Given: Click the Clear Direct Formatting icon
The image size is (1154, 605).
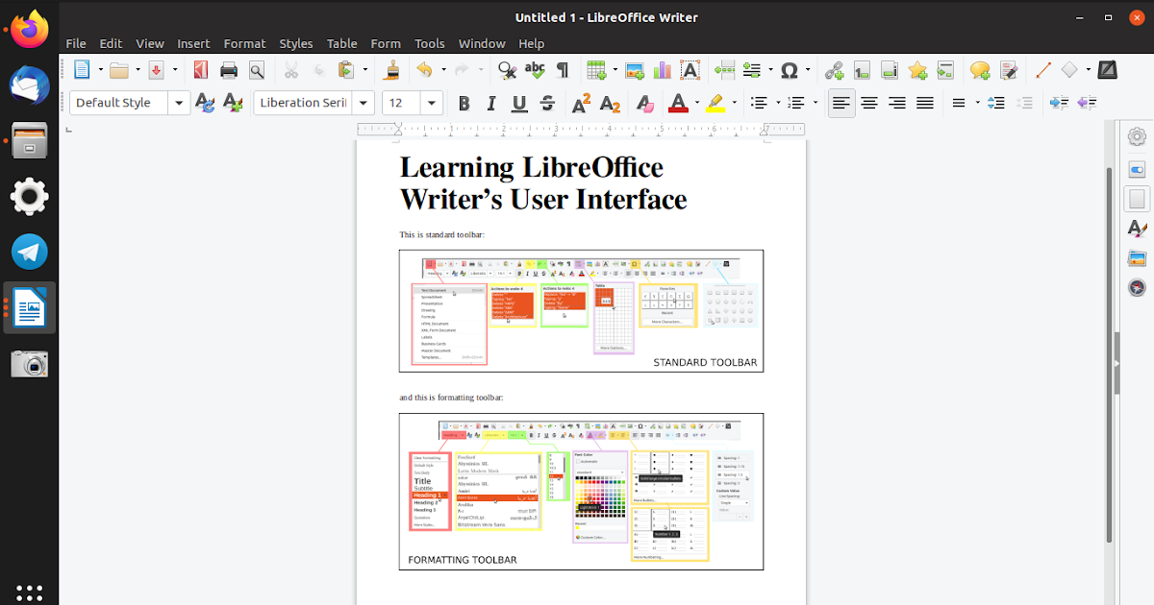Looking at the screenshot, I should (644, 103).
